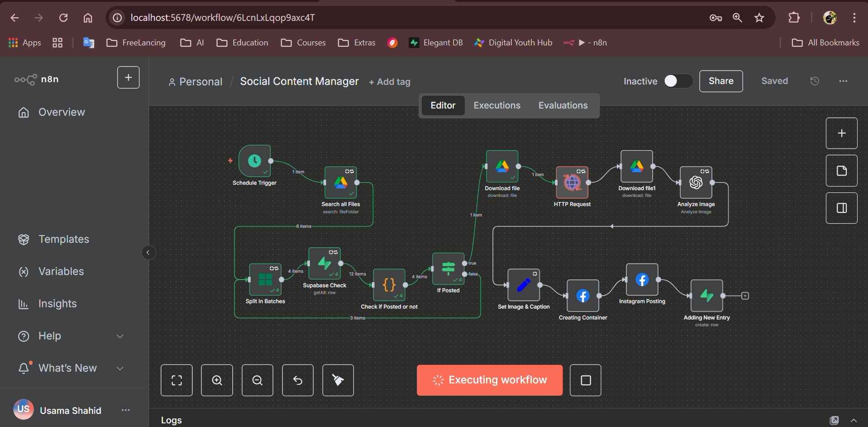
Task: Pop out the Logs panel
Action: 834,420
